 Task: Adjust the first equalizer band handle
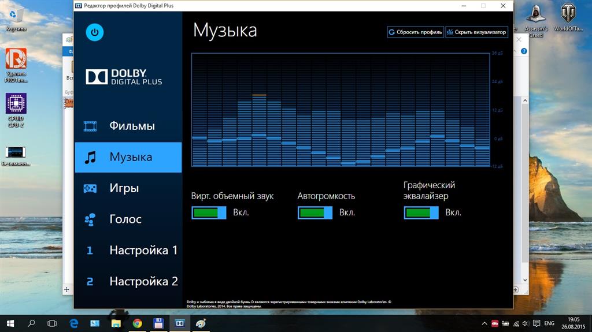tap(199, 138)
